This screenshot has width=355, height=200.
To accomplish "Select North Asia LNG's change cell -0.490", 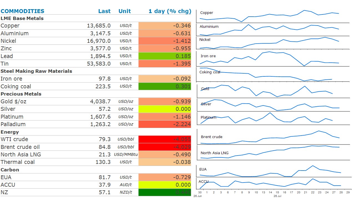I will (x=165, y=154).
